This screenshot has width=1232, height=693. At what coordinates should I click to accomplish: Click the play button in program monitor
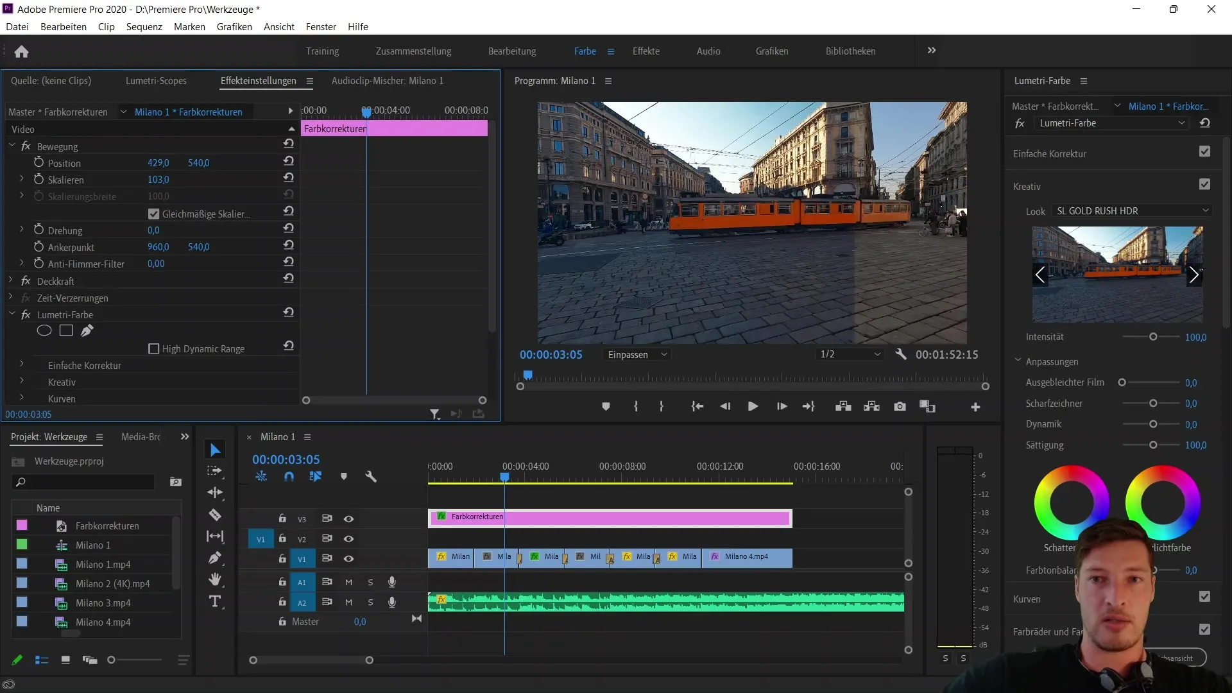752,406
